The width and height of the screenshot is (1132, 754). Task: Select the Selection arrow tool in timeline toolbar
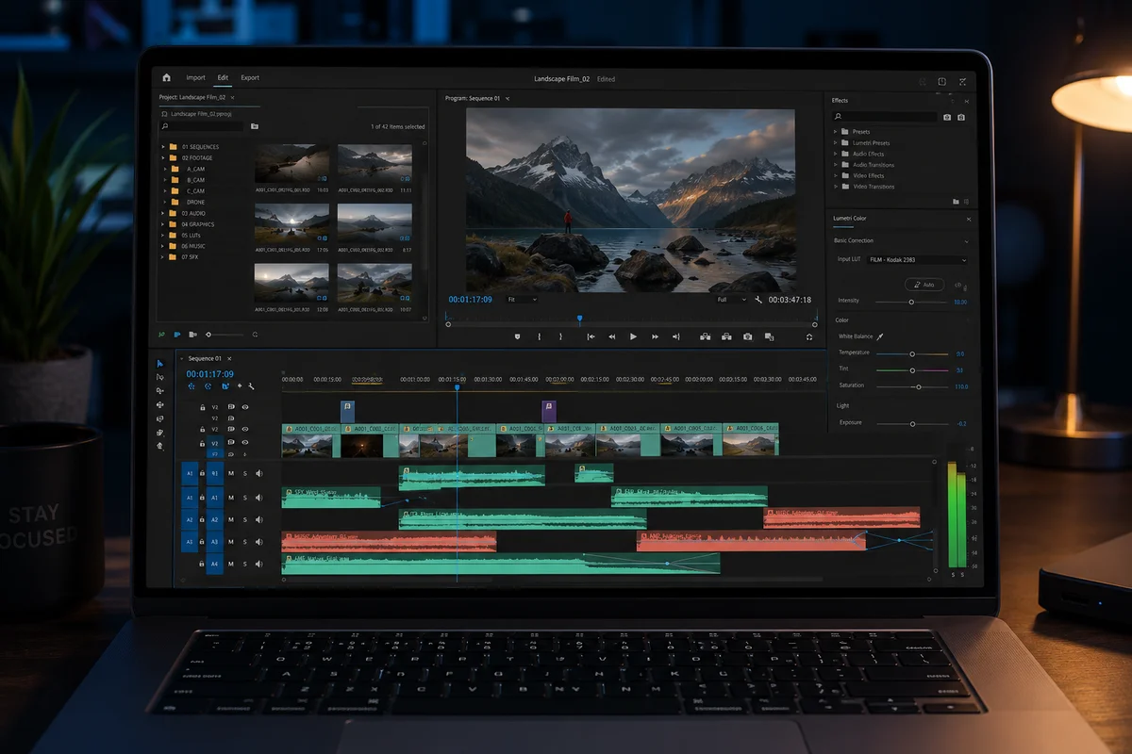coord(159,363)
